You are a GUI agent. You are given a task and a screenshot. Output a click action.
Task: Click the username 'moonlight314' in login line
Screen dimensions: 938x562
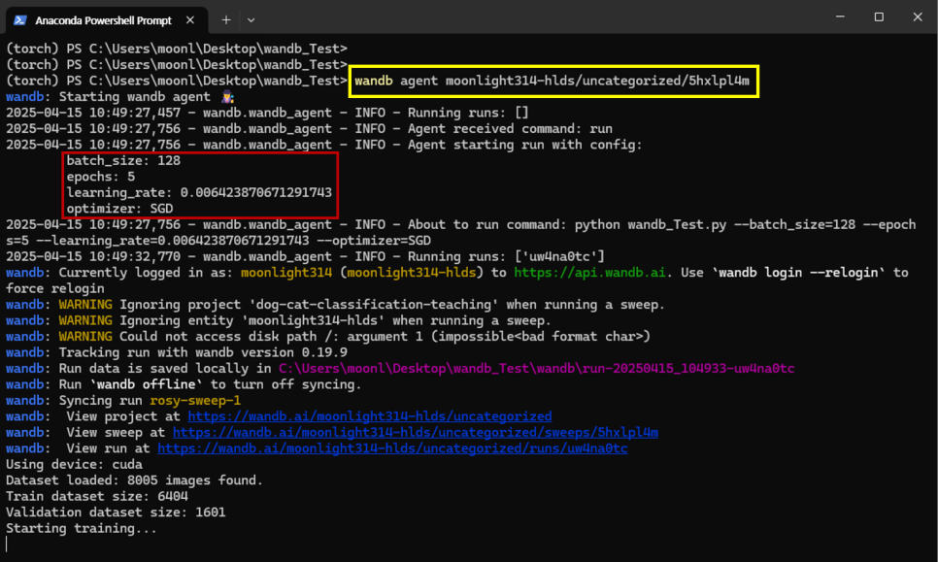click(285, 273)
